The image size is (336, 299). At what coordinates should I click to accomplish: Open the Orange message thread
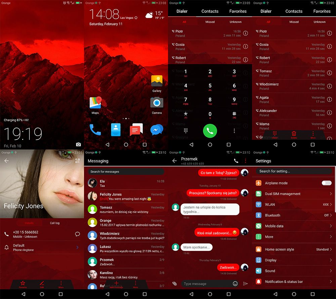click(126, 222)
